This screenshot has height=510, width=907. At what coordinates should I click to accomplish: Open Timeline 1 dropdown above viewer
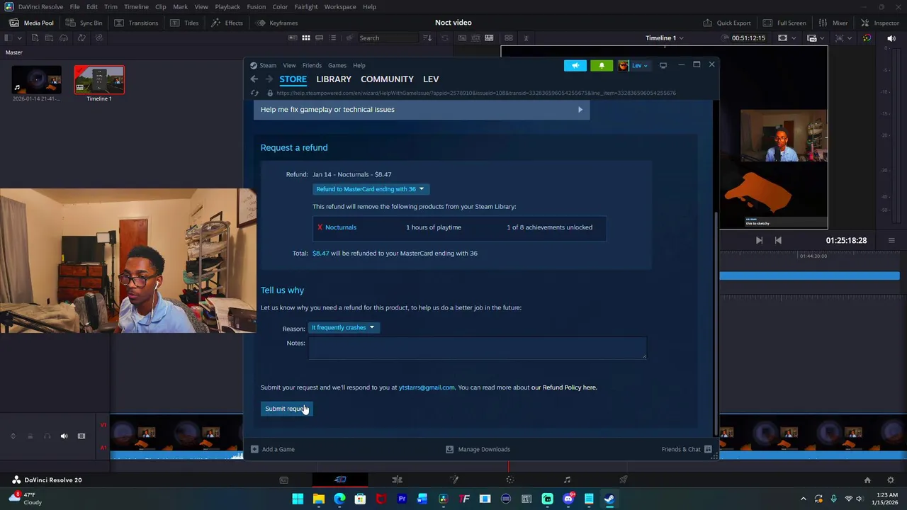[x=664, y=38]
